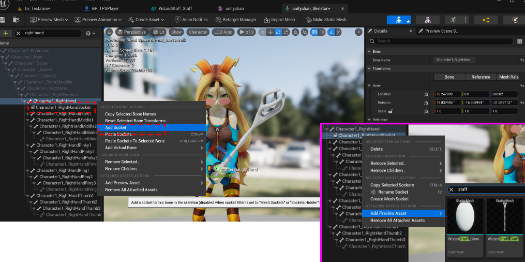Click the Location X value field
Screen dimensions: 525x262
[x=447, y=94]
